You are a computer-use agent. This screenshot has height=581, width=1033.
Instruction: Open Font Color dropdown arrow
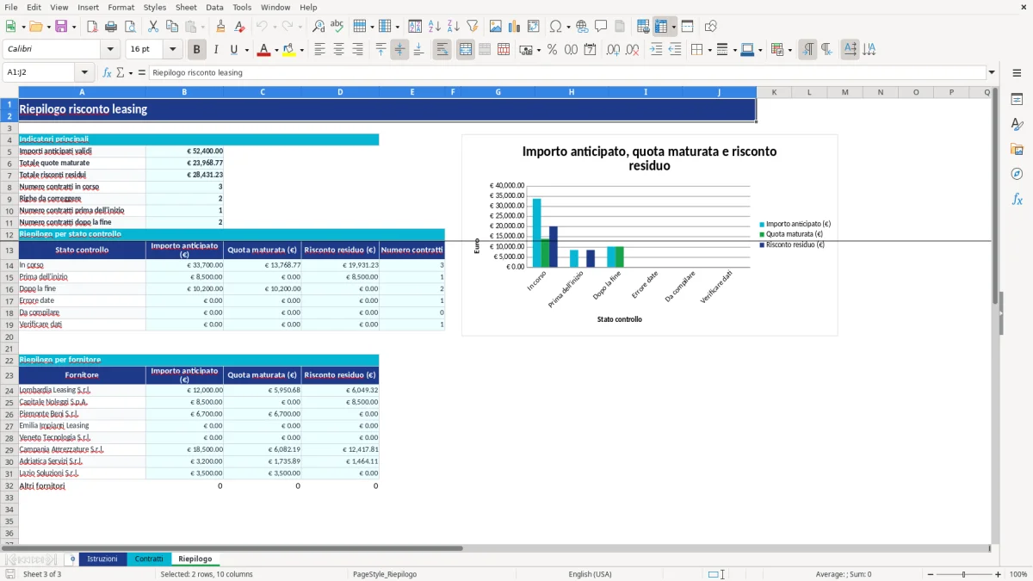coord(276,50)
